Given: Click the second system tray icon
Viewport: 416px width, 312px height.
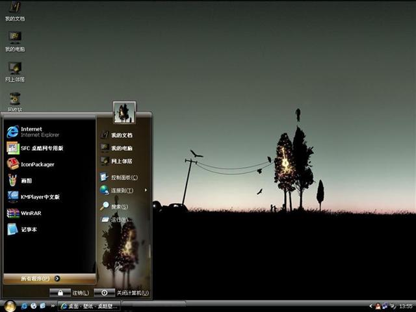Looking at the screenshot, I should [385, 306].
